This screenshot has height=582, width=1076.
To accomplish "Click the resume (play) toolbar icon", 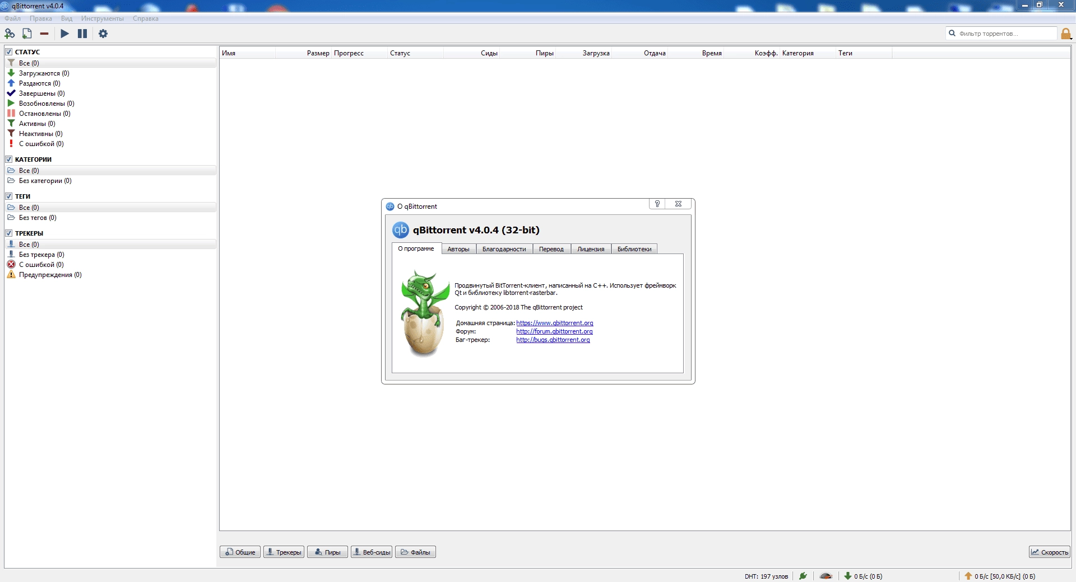I will pos(65,34).
